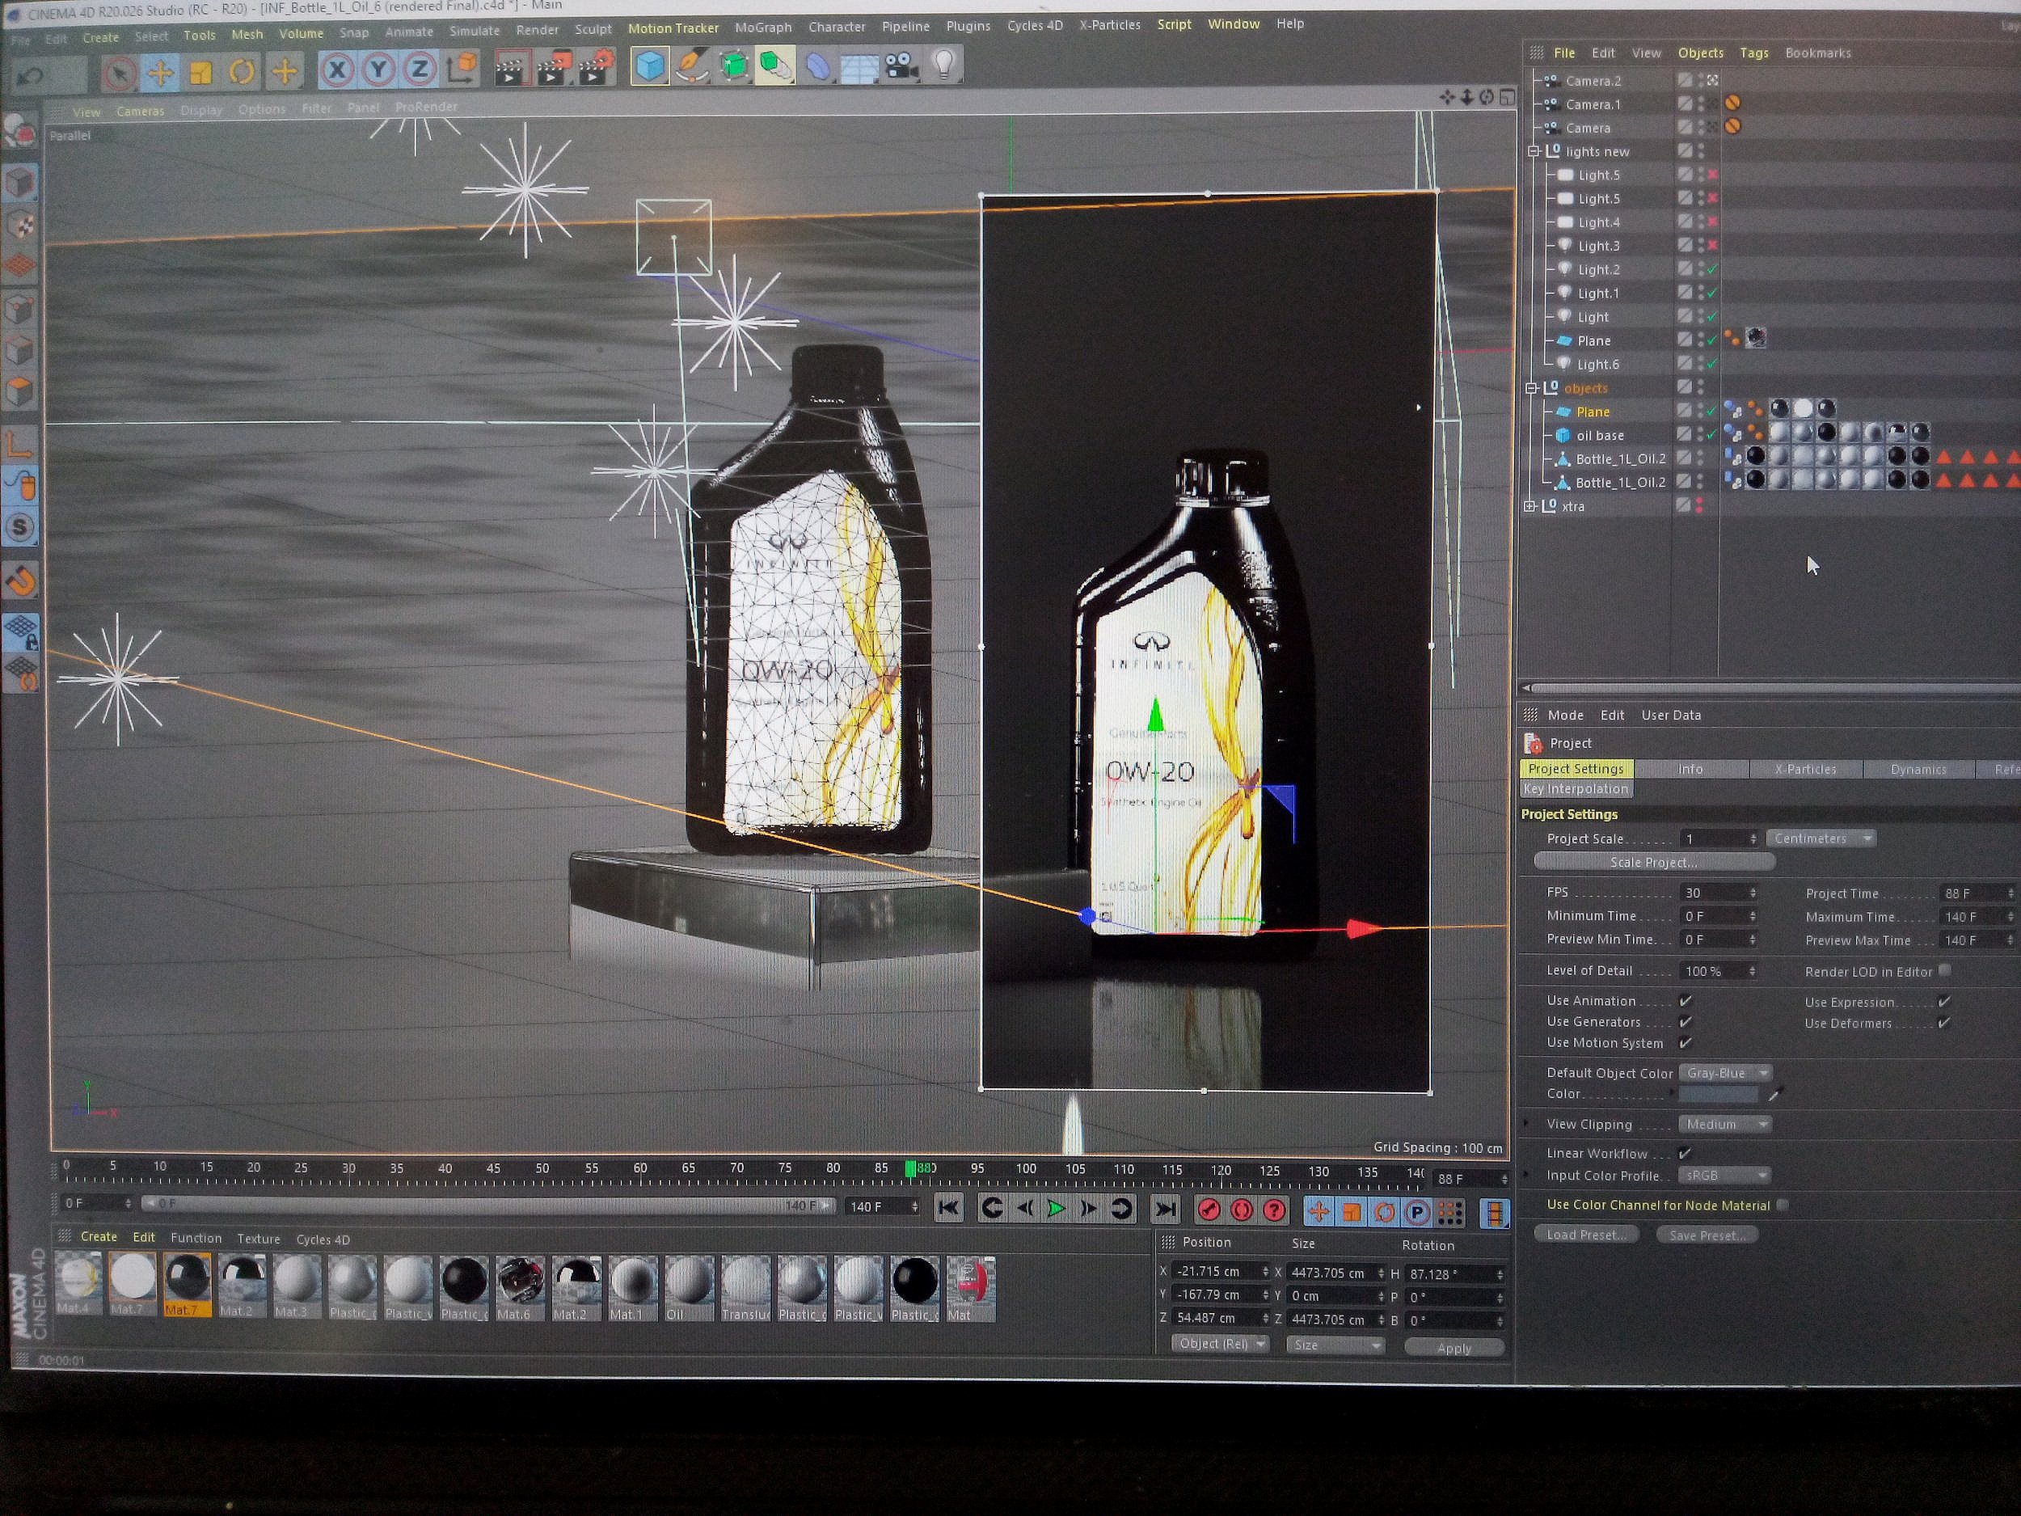2021x1516 pixels.
Task: Play the animation forward
Action: [x=1057, y=1209]
